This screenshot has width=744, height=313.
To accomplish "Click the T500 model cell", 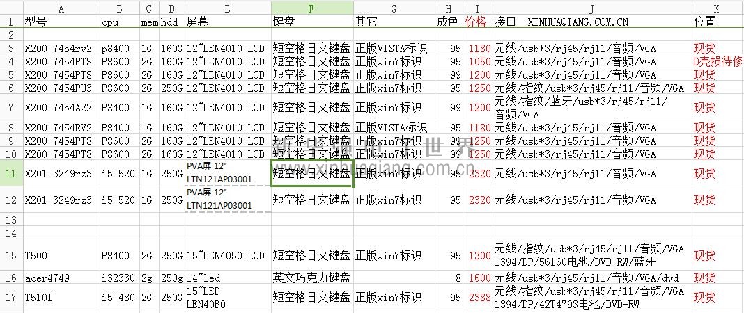I will point(61,256).
